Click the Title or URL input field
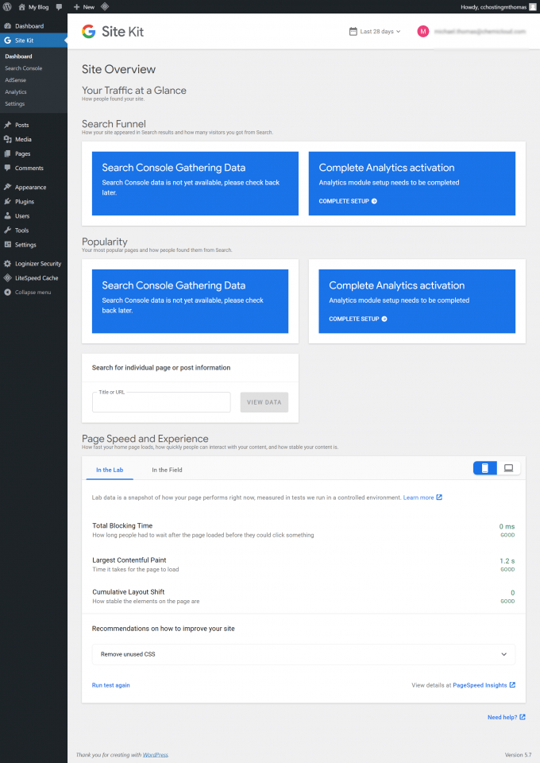The height and width of the screenshot is (763, 540). pos(161,402)
